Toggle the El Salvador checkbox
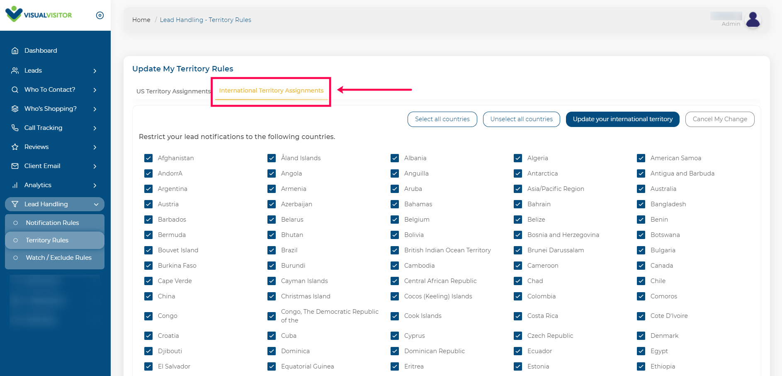 coord(148,366)
